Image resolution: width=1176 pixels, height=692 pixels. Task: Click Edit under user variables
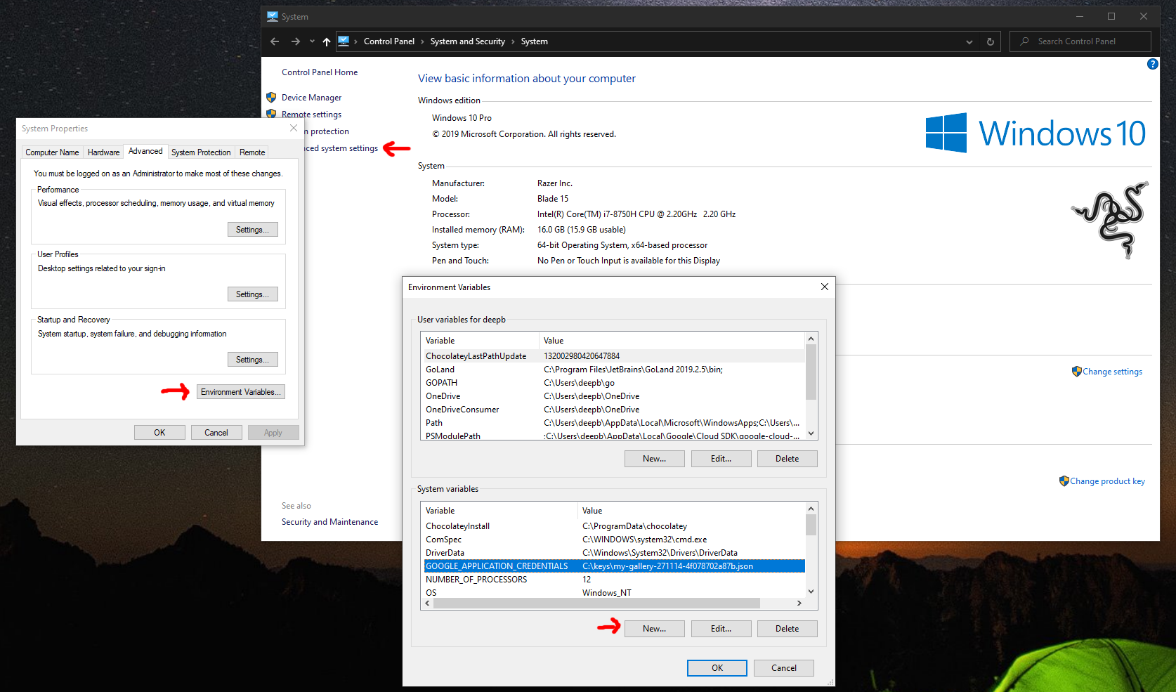click(721, 459)
